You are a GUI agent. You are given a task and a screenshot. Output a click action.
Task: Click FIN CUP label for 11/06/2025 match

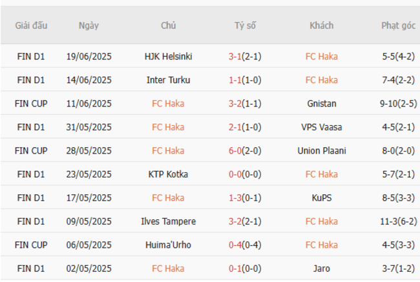(31, 104)
